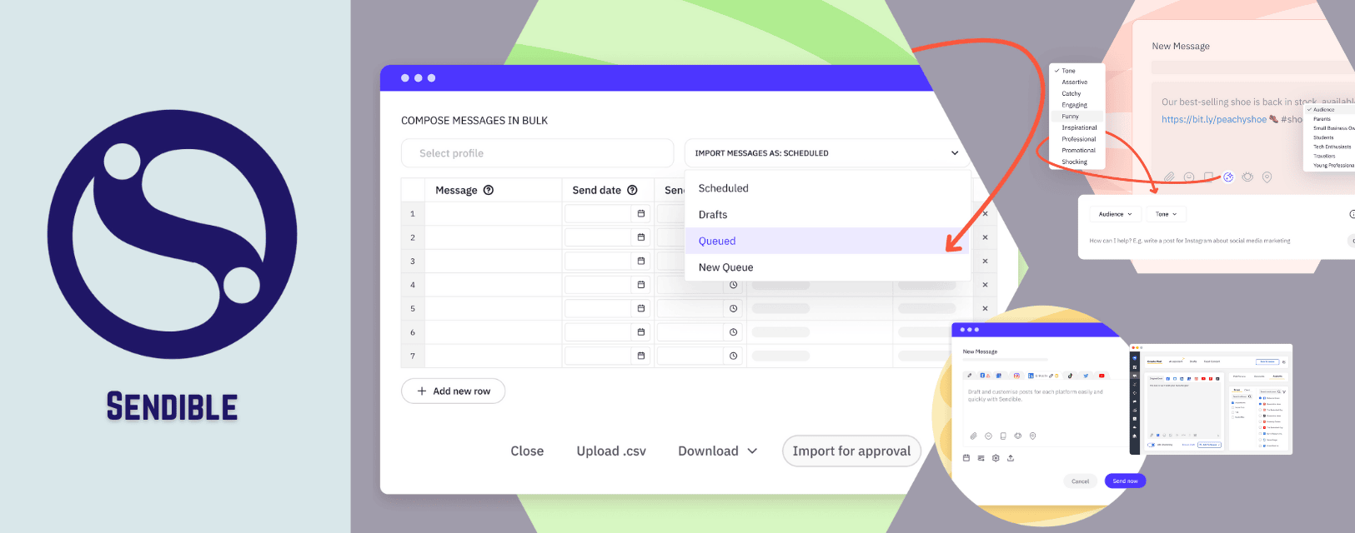Open the Tone dropdown button
This screenshot has width=1355, height=533.
point(1166,214)
